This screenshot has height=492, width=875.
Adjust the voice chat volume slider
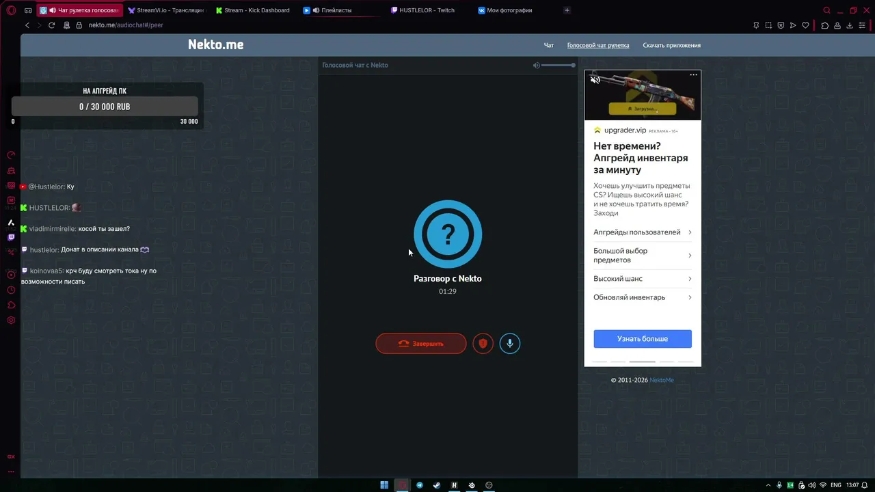[x=558, y=65]
